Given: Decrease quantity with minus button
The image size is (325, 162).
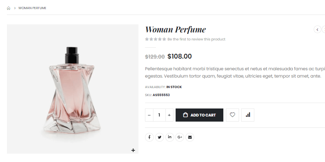Looking at the screenshot, I should (149, 115).
